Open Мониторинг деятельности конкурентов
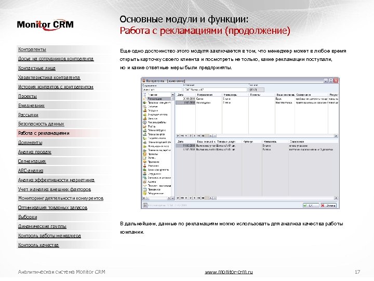The image size is (374, 281). pyautogui.click(x=61, y=198)
